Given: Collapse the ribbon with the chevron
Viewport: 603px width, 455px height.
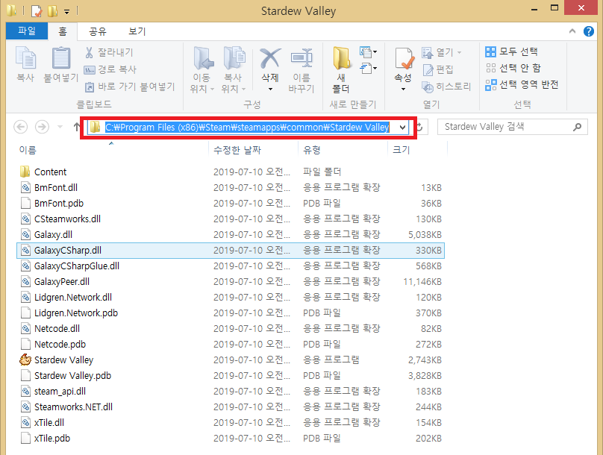Looking at the screenshot, I should [572, 31].
